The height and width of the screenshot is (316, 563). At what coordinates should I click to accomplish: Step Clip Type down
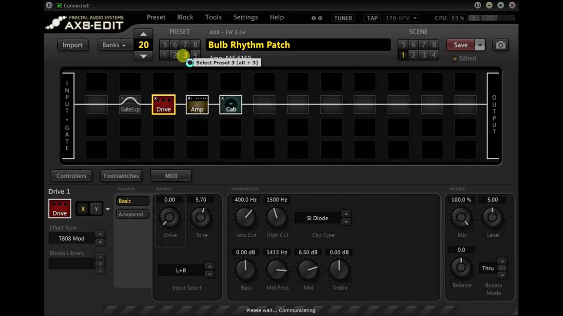coord(346,222)
